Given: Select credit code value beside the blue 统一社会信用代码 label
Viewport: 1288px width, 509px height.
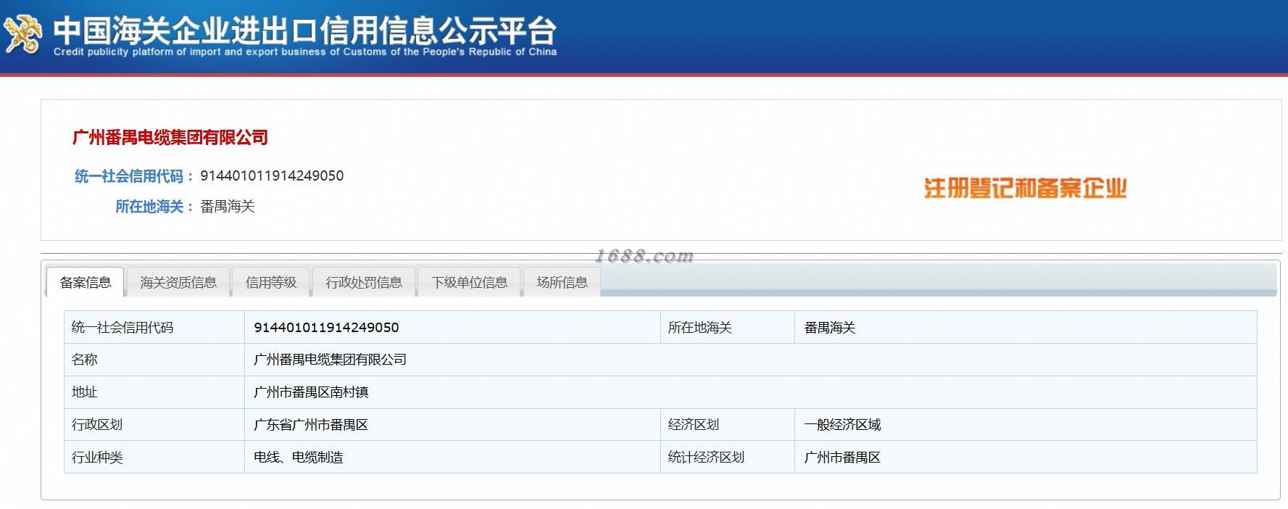Looking at the screenshot, I should [272, 175].
